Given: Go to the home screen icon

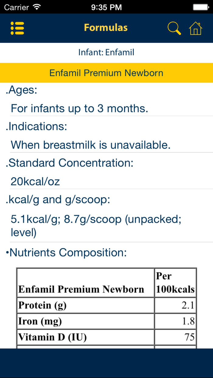Looking at the screenshot, I should pyautogui.click(x=195, y=28).
